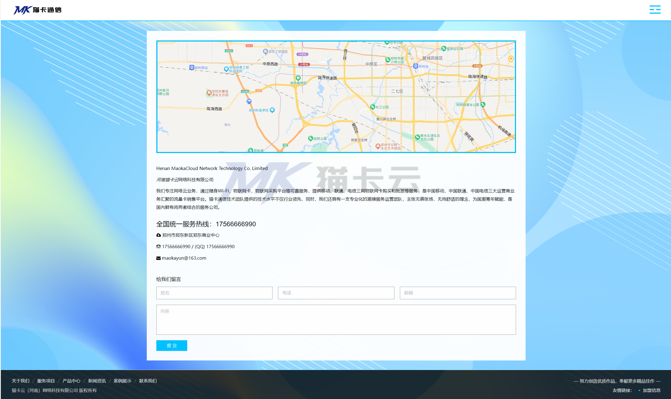Go to 产品中心 footer link
The image size is (671, 399).
(71, 381)
